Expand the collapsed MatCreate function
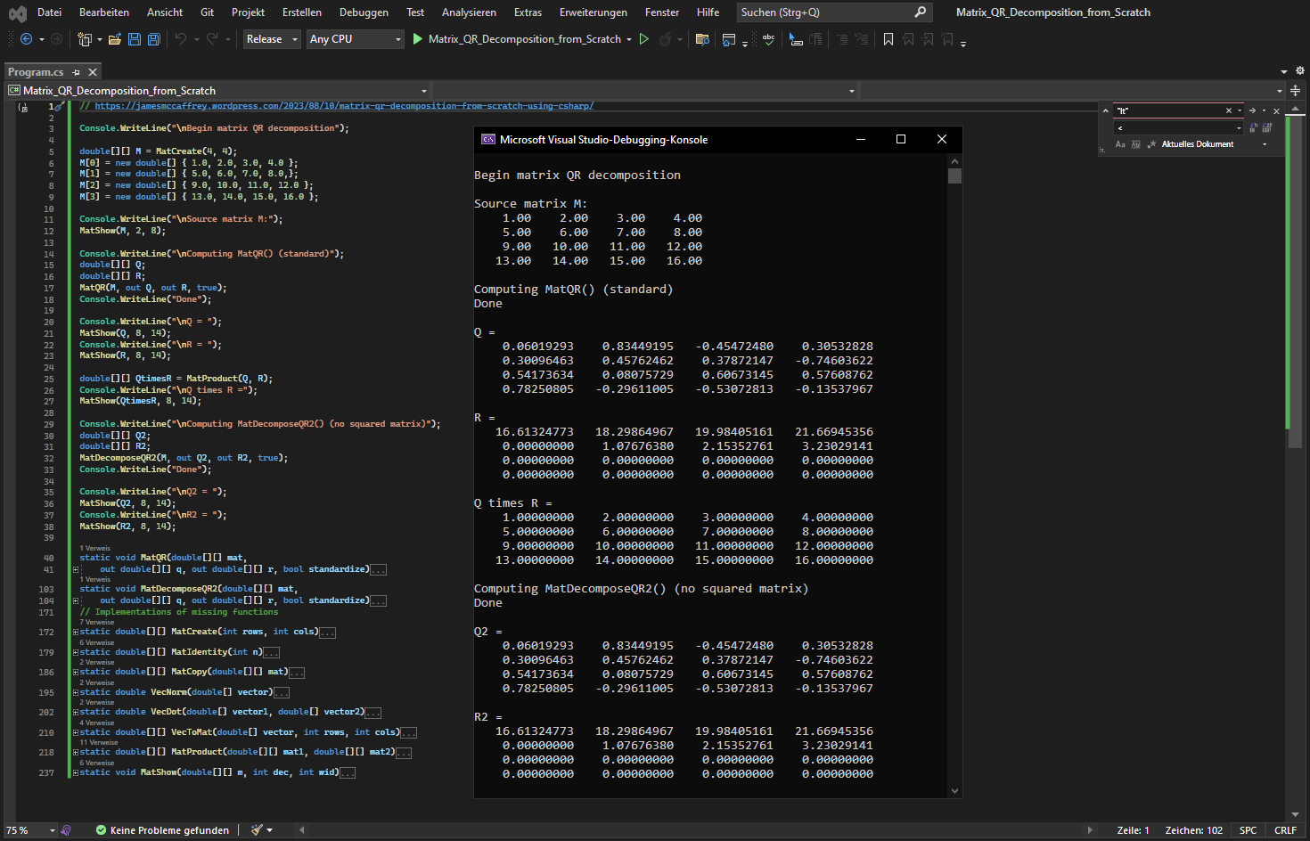Image resolution: width=1310 pixels, height=841 pixels. pos(76,633)
